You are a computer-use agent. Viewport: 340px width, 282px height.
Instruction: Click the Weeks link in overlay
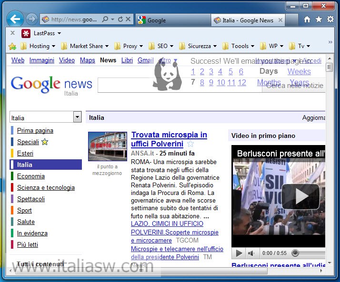[299, 71]
